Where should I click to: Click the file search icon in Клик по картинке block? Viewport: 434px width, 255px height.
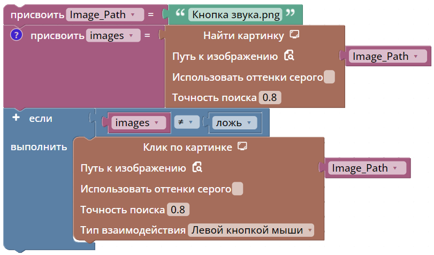pos(197,167)
